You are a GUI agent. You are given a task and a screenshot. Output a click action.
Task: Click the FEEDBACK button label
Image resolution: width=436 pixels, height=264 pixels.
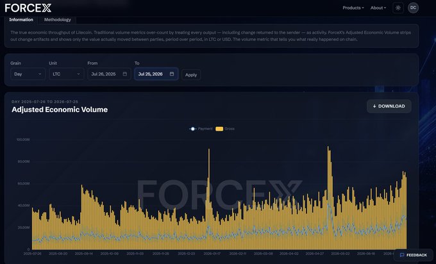point(417,255)
